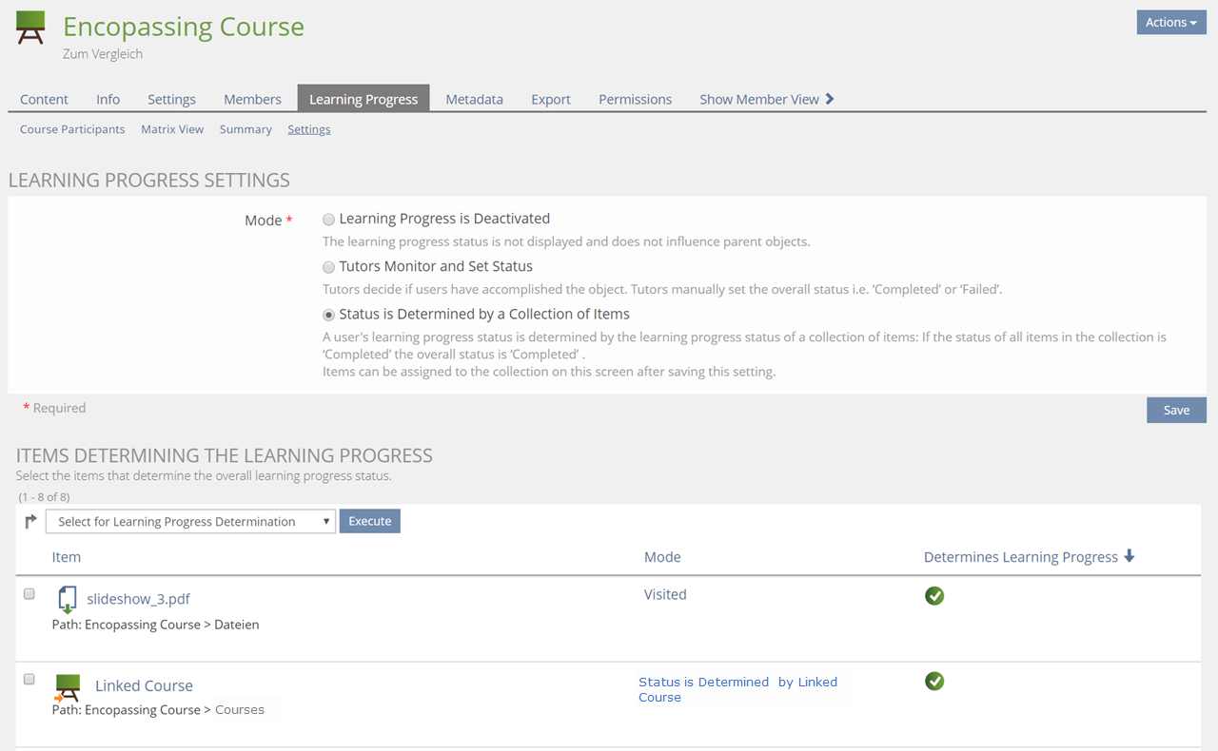
Task: Tick the checkbox for Linked Course
Action: 29,680
